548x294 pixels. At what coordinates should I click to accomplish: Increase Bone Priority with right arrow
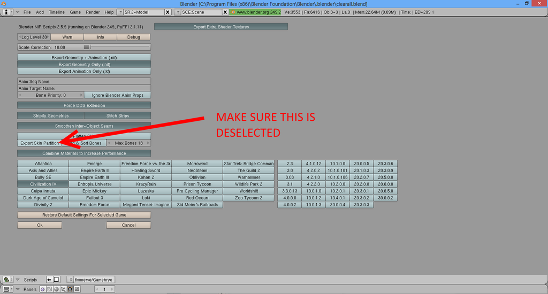click(x=81, y=95)
